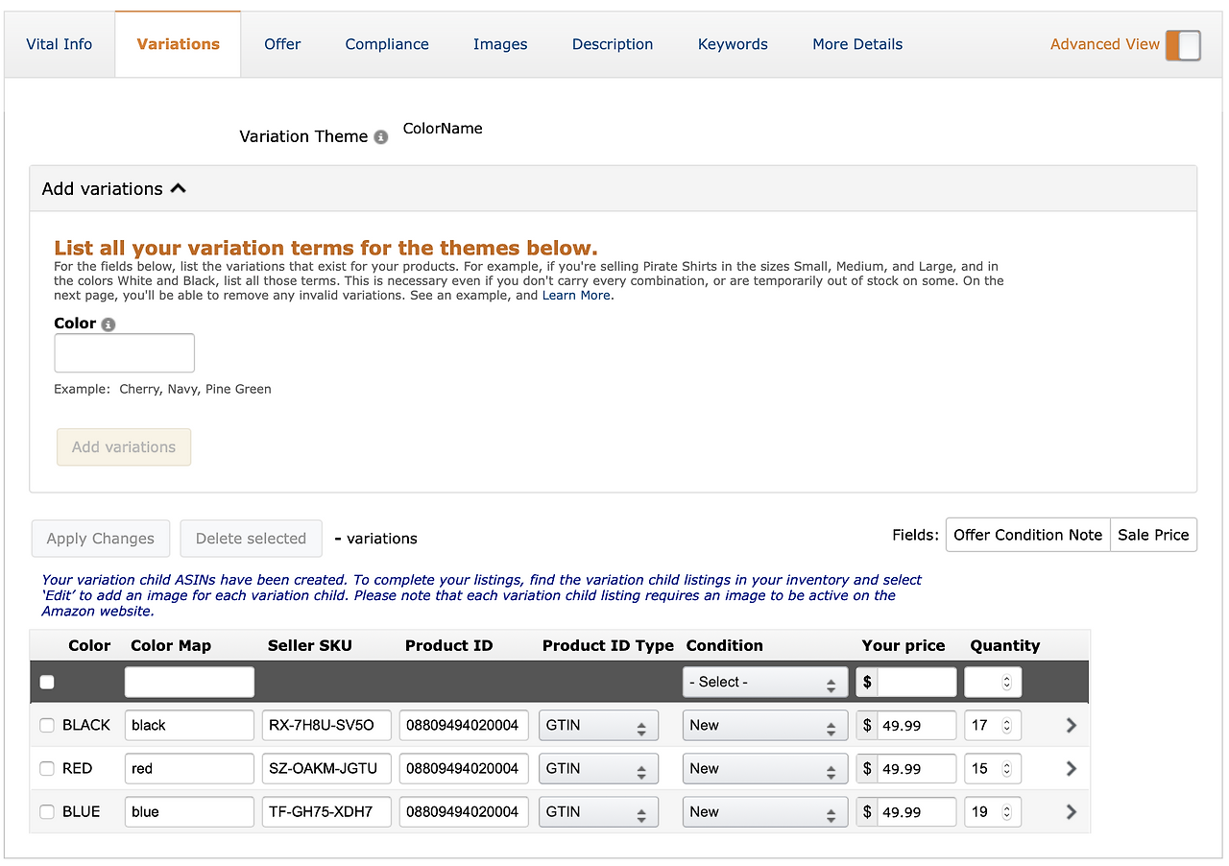1229x866 pixels.
Task: Open details arrow for the BLACK variation row
Action: [1072, 726]
